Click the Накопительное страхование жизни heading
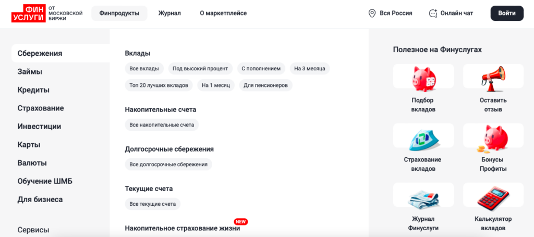The width and height of the screenshot is (534, 237). tap(182, 228)
